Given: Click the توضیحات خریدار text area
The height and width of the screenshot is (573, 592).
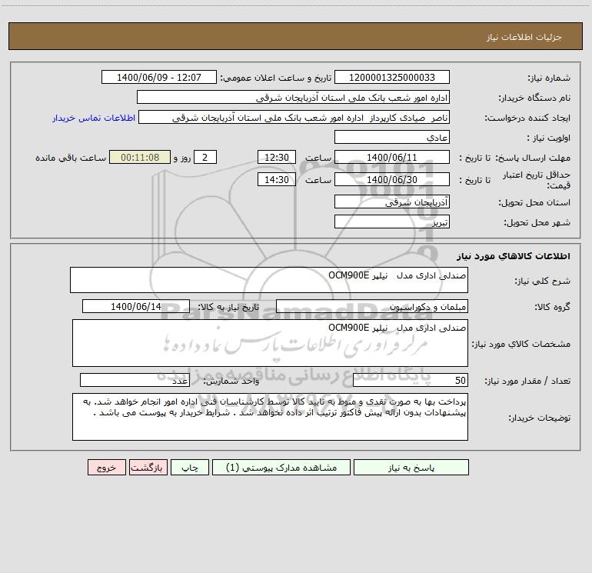Looking at the screenshot, I should [270, 417].
